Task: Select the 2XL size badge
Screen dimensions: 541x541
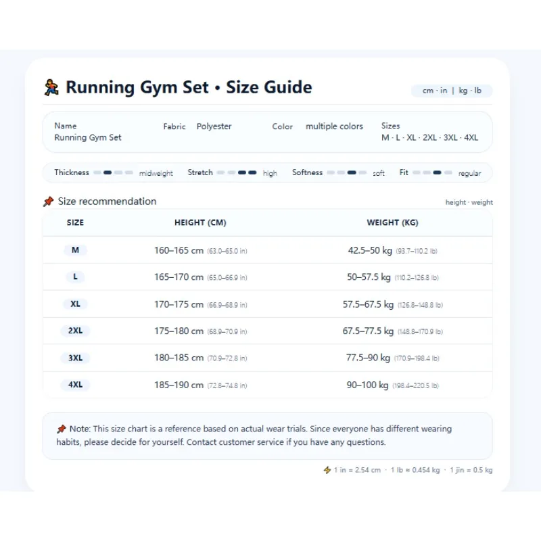Action: point(75,331)
